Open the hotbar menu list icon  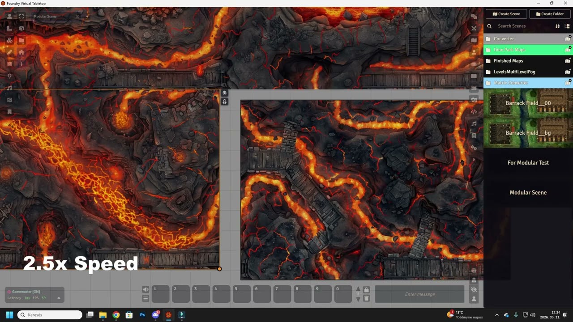click(145, 298)
